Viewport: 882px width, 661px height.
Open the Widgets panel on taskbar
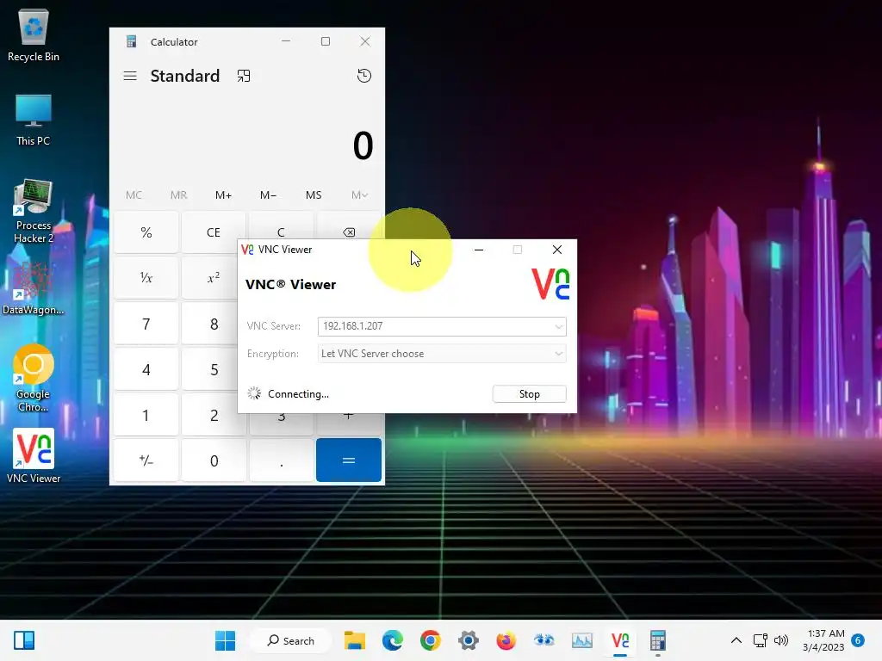(24, 640)
